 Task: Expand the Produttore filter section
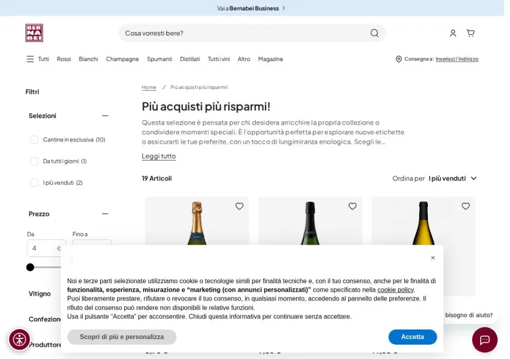pos(45,345)
